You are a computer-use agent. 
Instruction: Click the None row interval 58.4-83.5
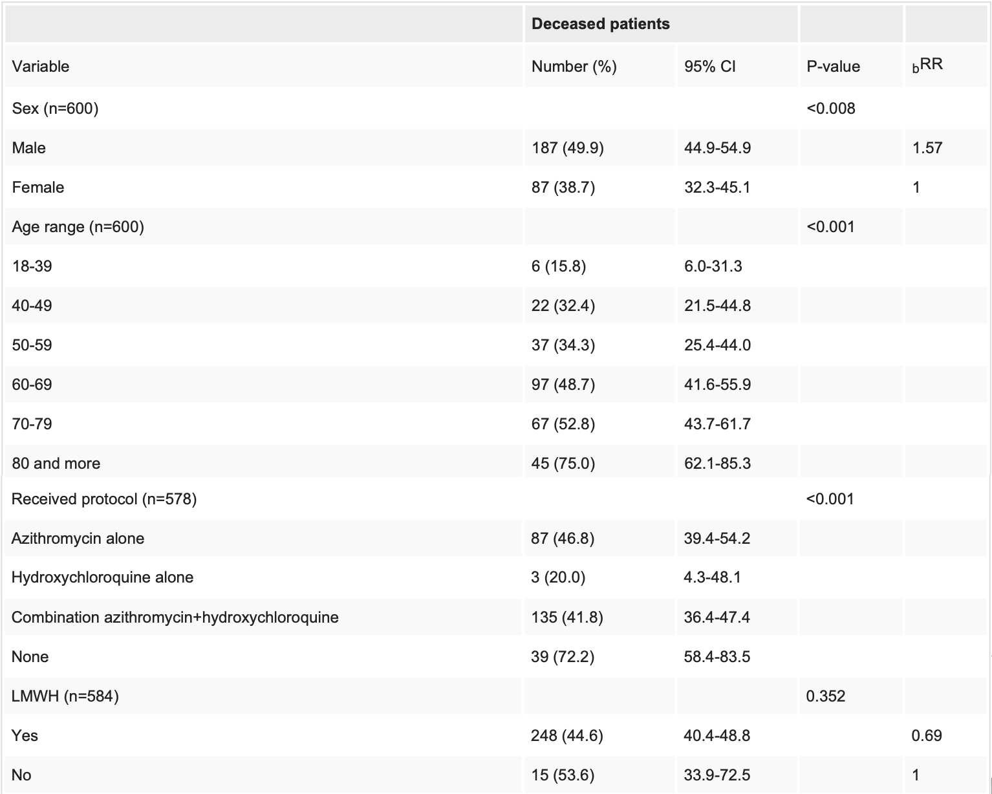pos(717,656)
